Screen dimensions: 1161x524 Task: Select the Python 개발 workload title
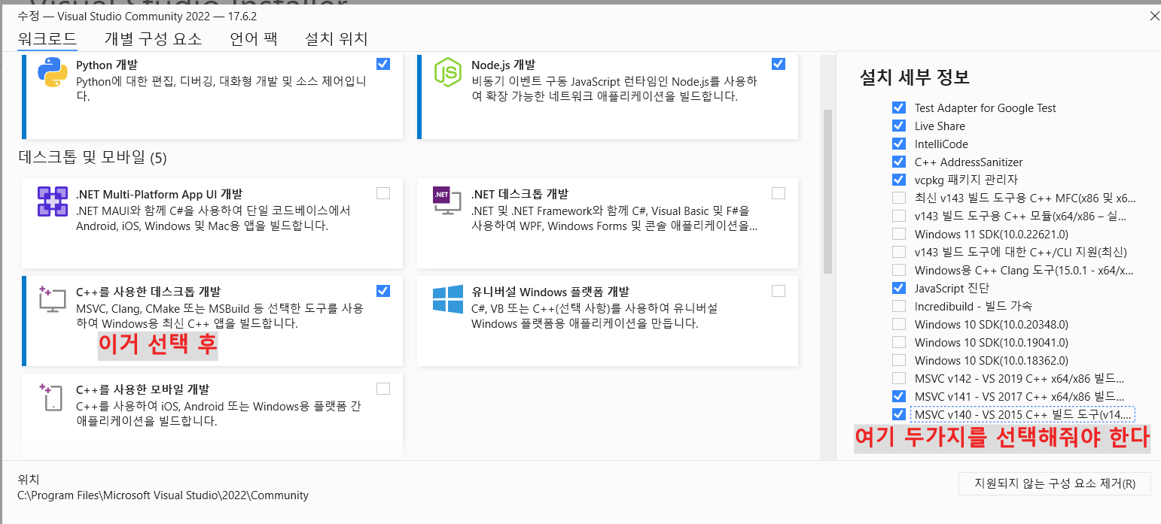click(x=107, y=65)
